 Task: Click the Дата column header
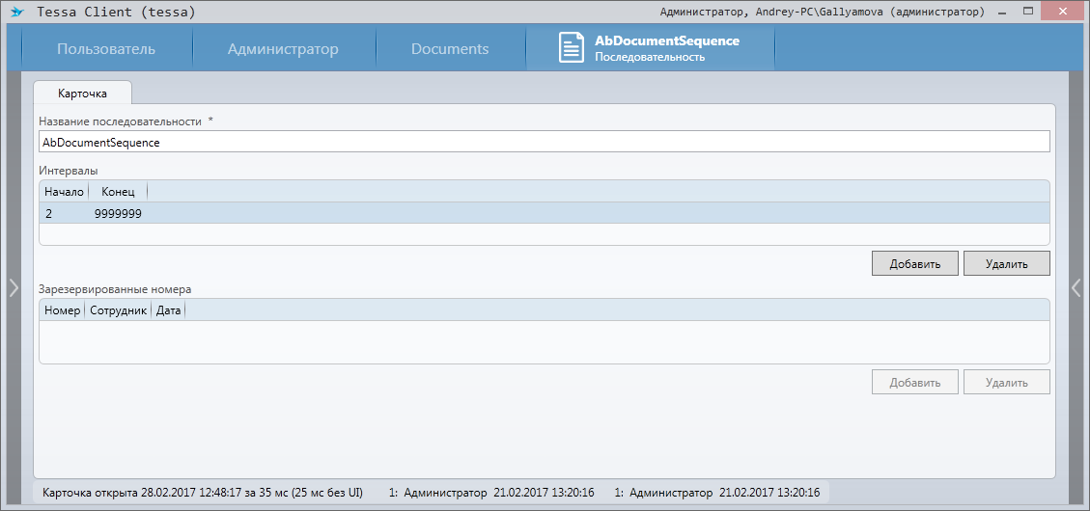tap(168, 310)
